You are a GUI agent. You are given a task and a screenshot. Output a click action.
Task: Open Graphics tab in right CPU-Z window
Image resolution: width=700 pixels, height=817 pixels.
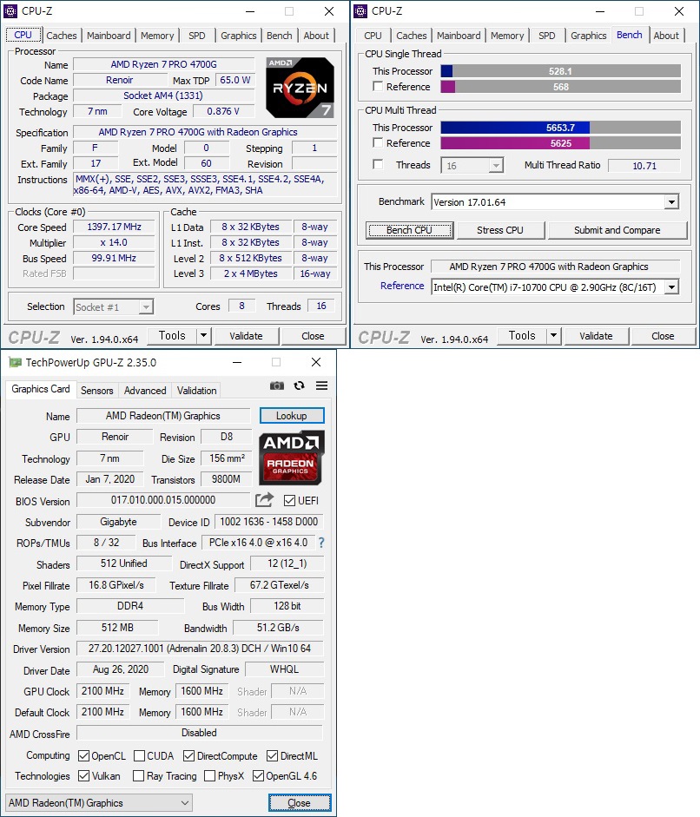tap(588, 36)
